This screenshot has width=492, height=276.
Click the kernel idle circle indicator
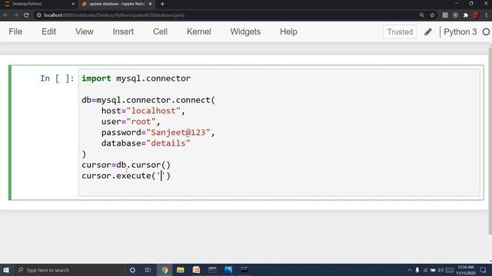point(486,31)
